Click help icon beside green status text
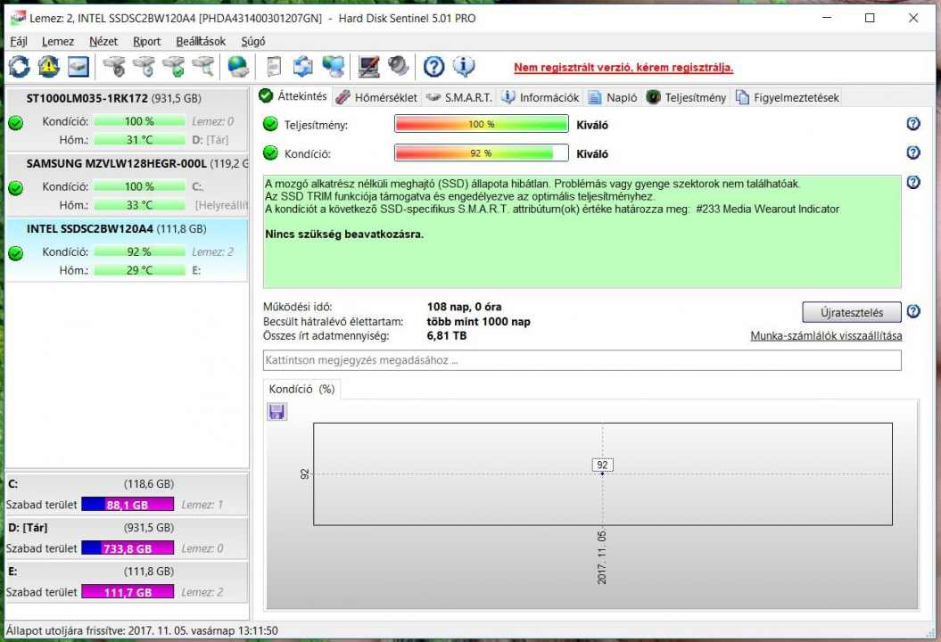Viewport: 941px width, 642px height. click(x=912, y=182)
